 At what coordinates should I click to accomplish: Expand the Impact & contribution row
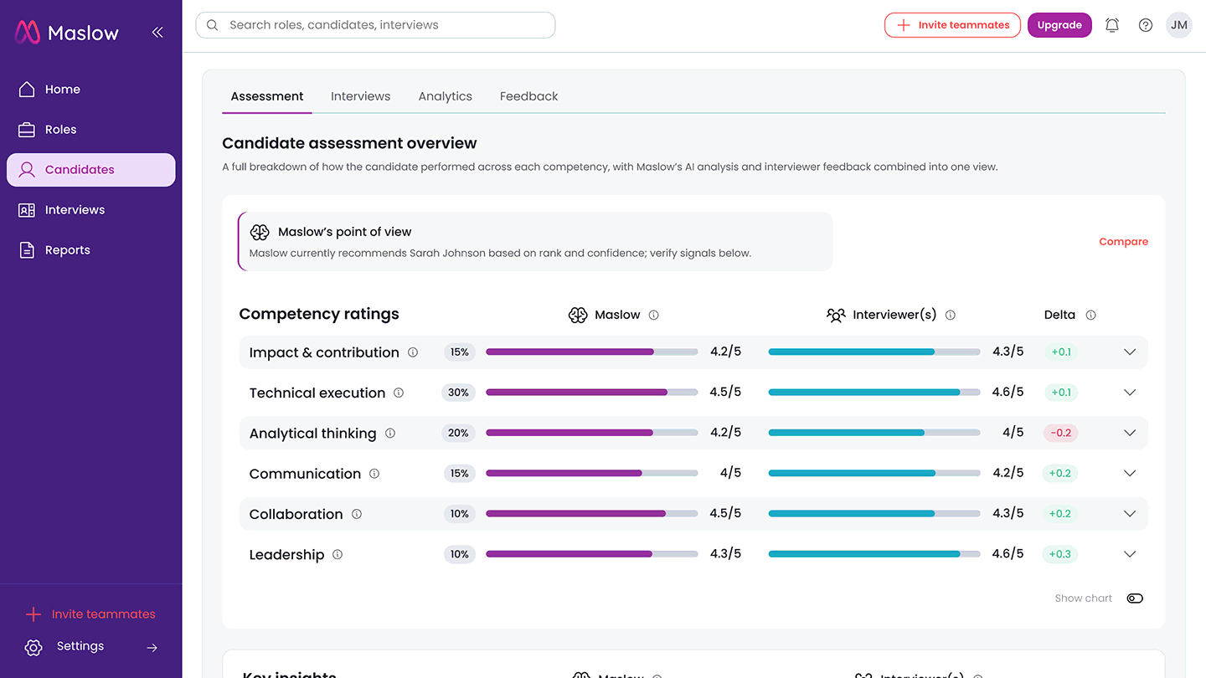1130,352
